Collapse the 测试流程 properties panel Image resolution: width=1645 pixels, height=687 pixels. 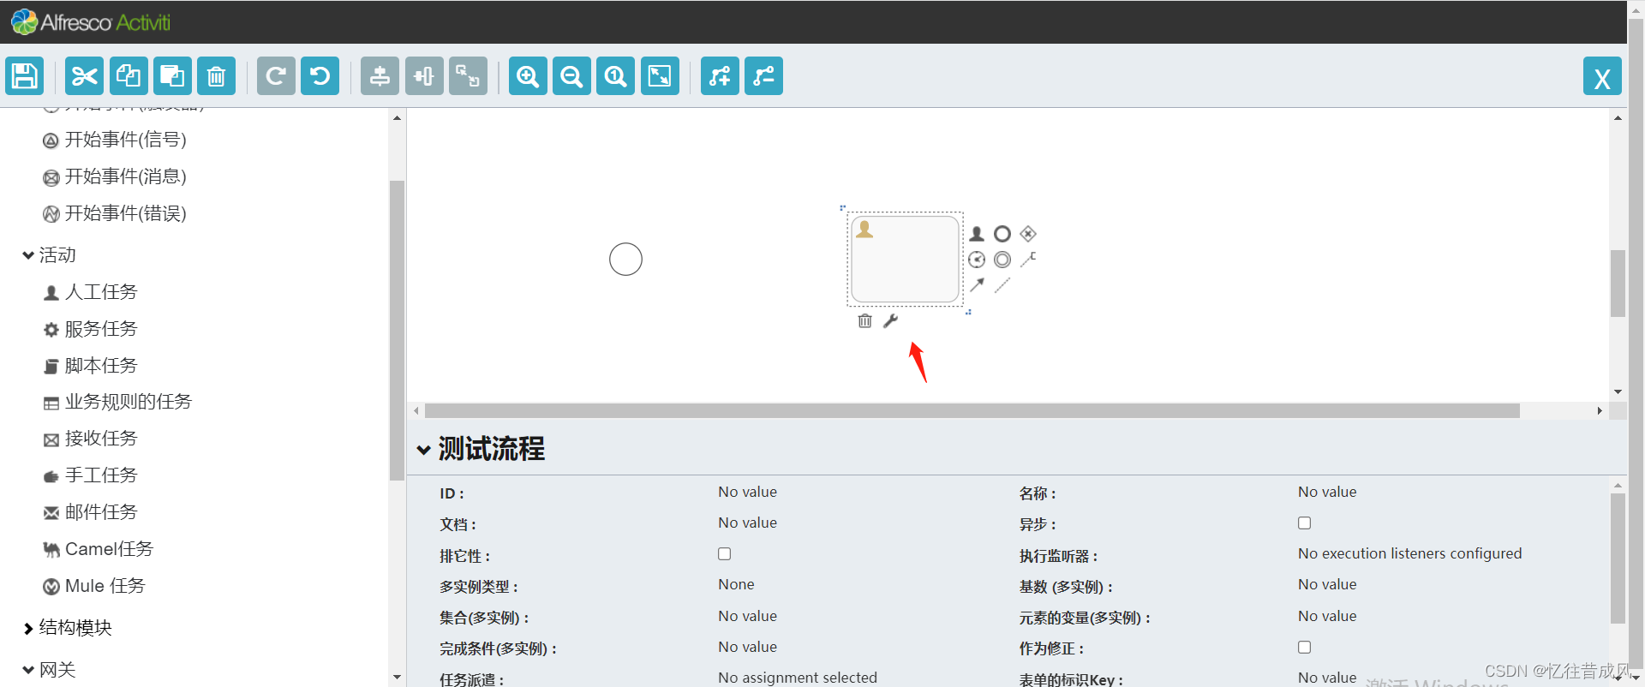pos(424,450)
